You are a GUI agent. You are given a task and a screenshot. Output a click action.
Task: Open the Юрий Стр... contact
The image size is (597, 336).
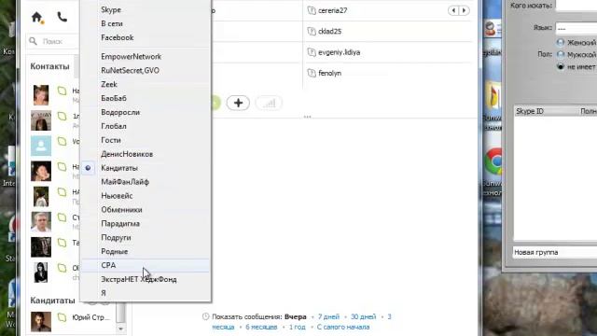[73, 321]
